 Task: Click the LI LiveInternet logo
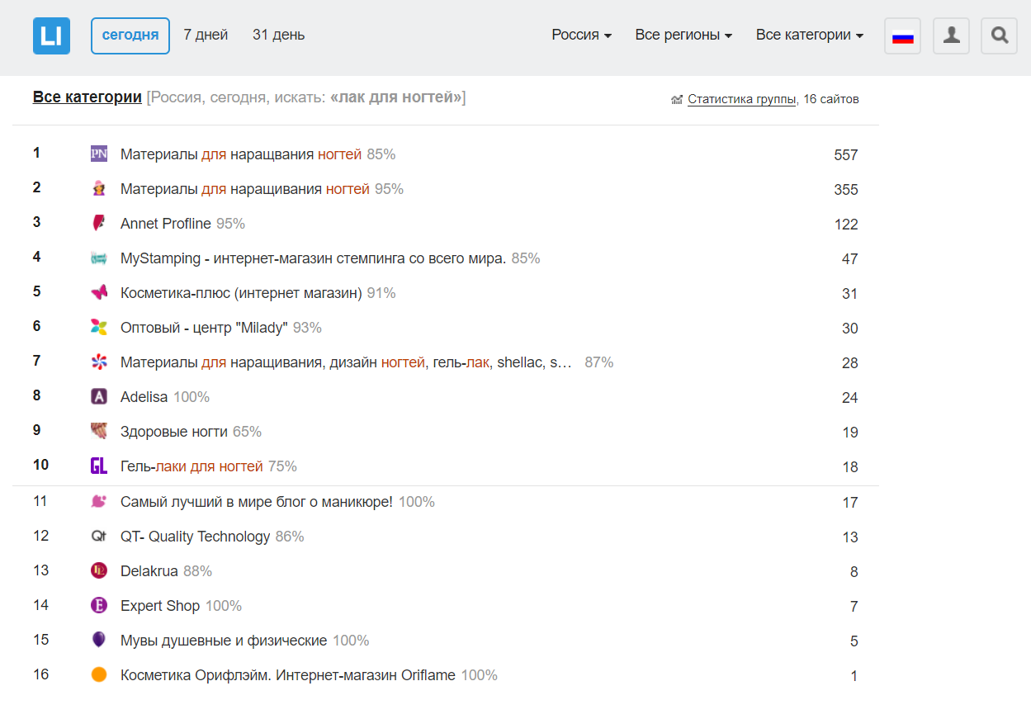click(51, 35)
